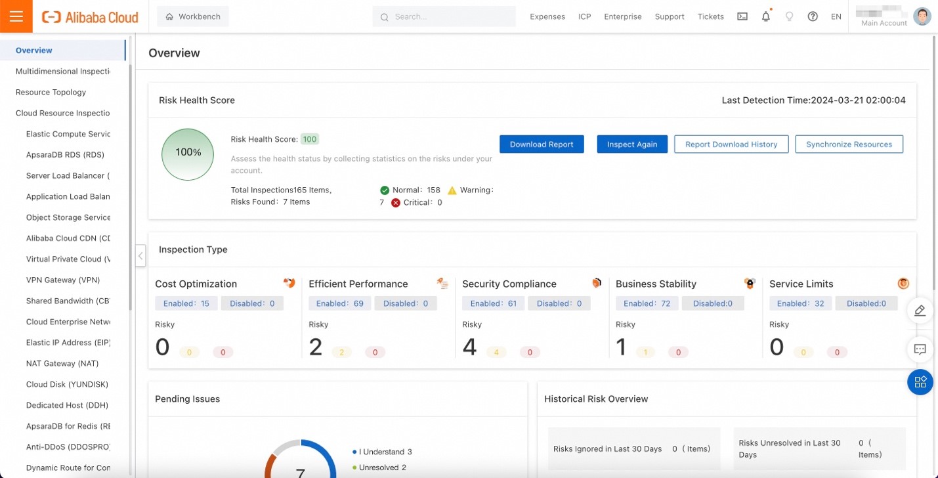
Task: Click the Alibaba Cloud logo
Action: click(90, 17)
